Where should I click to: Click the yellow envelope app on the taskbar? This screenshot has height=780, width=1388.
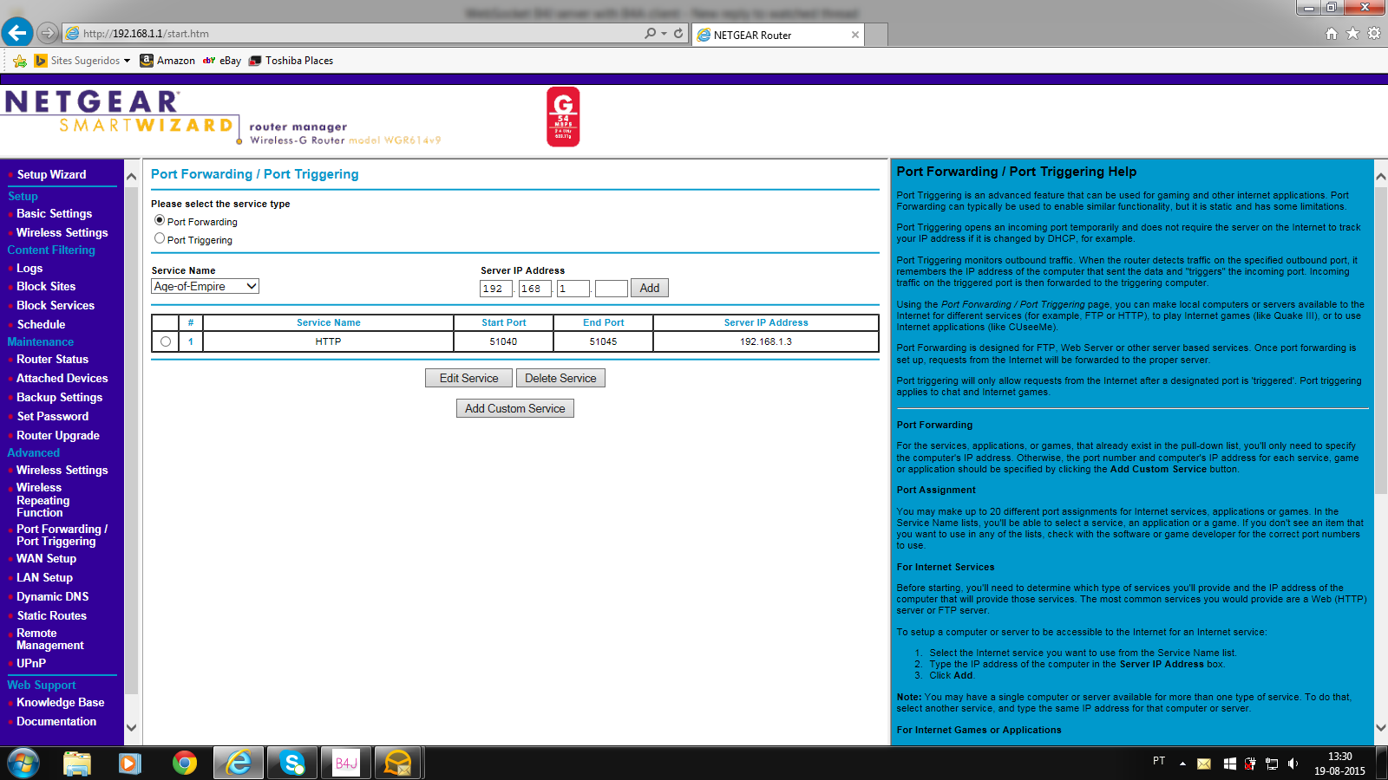click(x=398, y=763)
